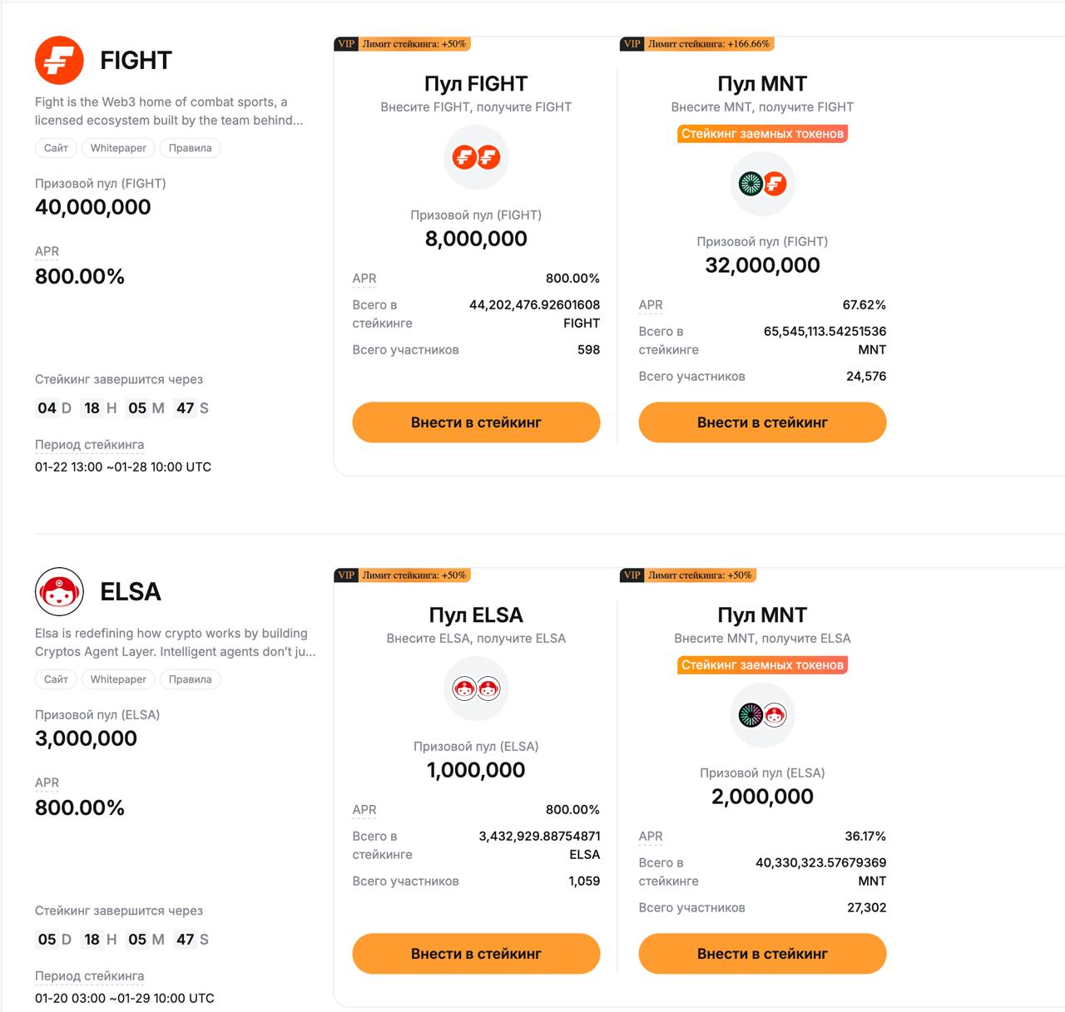
Task: Click the ELSA robot logo icon
Action: click(59, 591)
